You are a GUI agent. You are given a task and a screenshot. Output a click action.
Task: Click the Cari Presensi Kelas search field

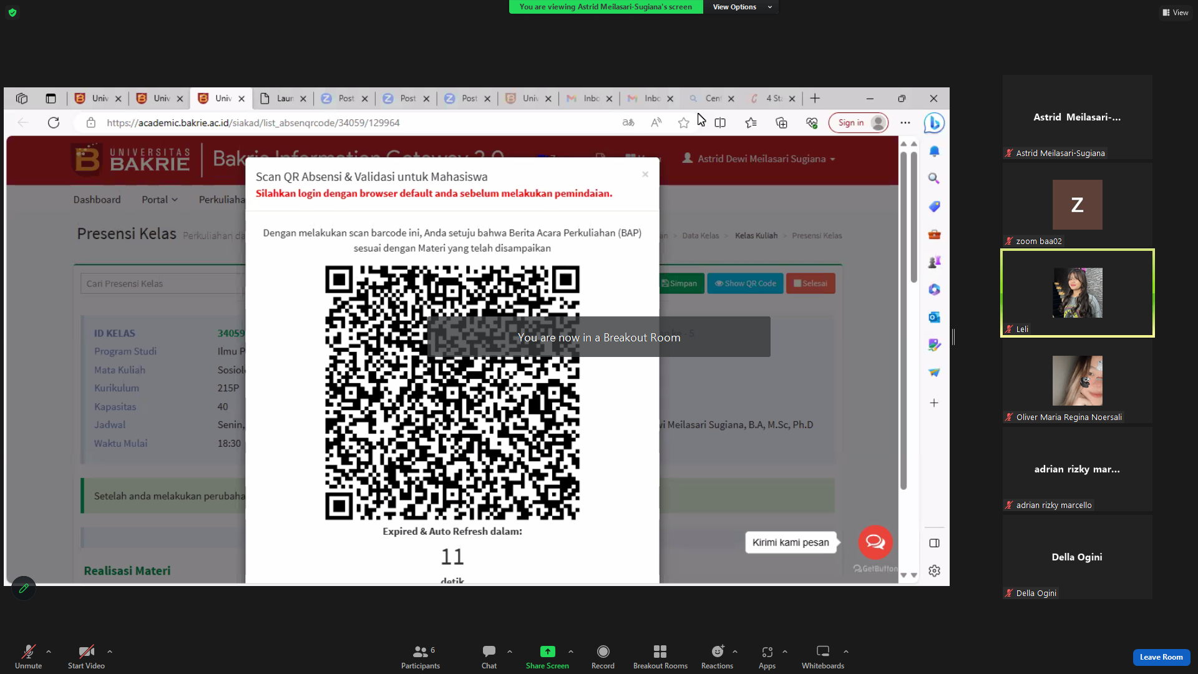coord(162,284)
